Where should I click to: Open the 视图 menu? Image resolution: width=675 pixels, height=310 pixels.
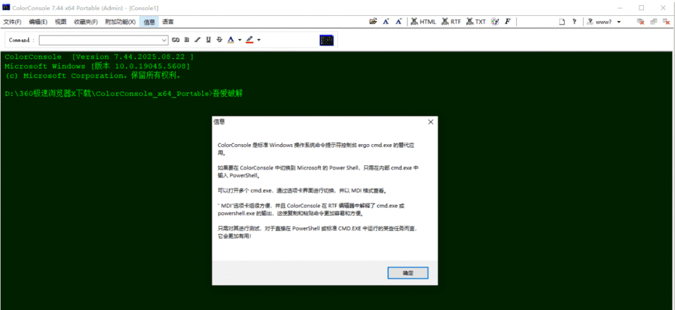point(61,22)
